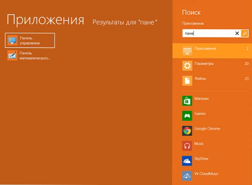Open the Games controller icon

tap(187, 116)
